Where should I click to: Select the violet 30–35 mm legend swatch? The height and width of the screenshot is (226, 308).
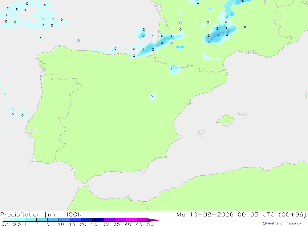tap(109, 220)
